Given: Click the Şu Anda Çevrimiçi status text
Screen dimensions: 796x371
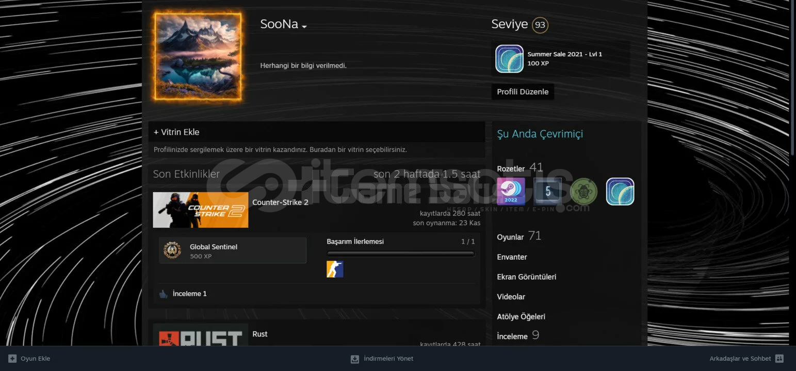Looking at the screenshot, I should click(540, 134).
